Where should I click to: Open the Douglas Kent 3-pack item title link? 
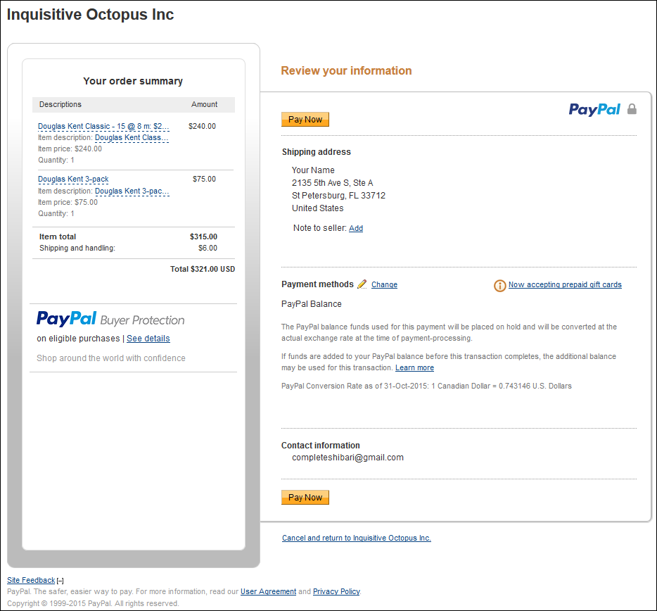(73, 179)
